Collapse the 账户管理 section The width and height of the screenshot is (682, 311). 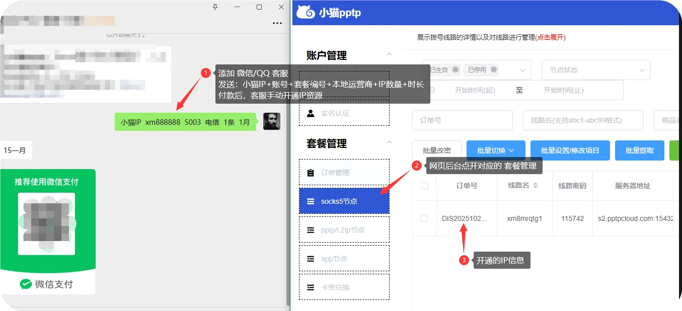pyautogui.click(x=389, y=54)
